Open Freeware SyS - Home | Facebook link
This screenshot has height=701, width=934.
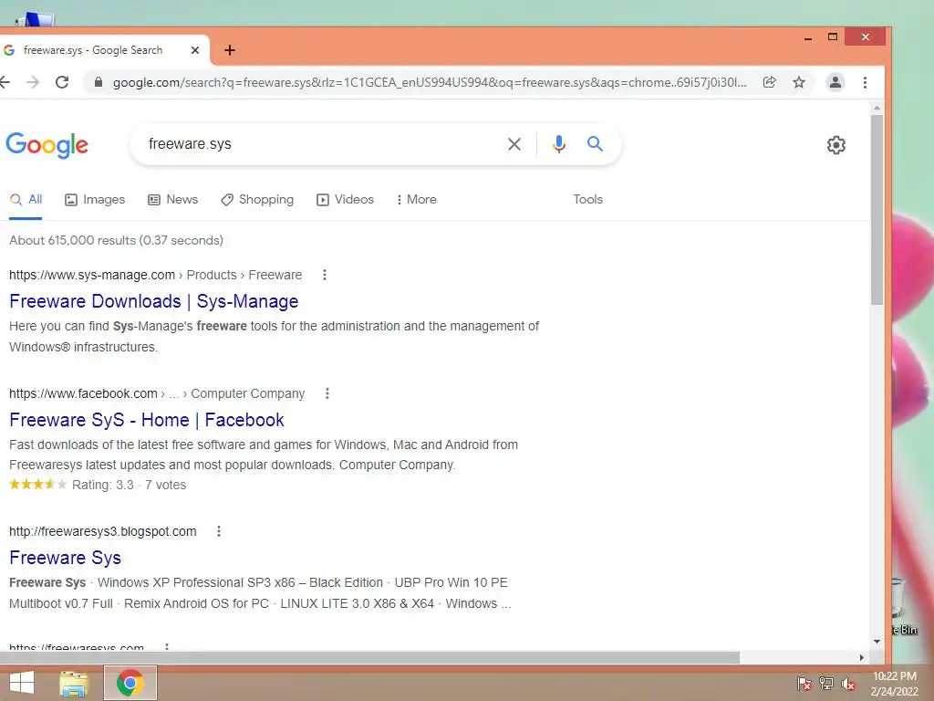[x=147, y=420]
